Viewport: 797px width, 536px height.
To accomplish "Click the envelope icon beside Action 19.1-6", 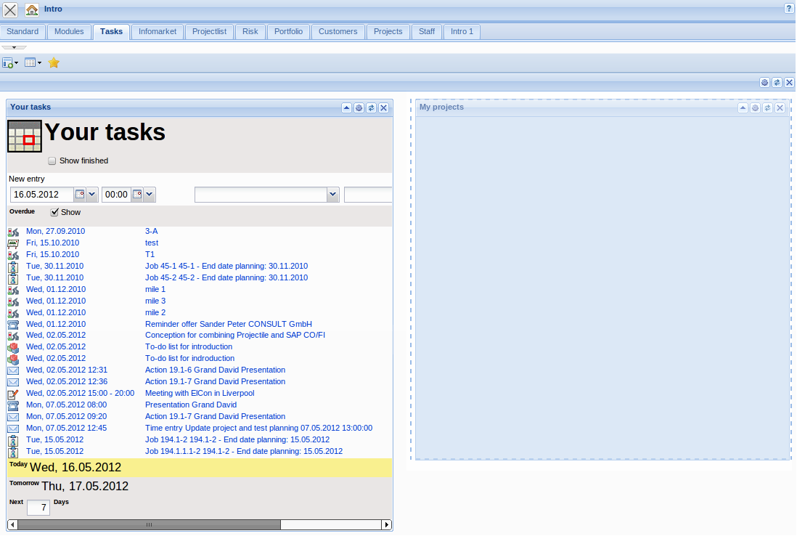I will coord(12,370).
